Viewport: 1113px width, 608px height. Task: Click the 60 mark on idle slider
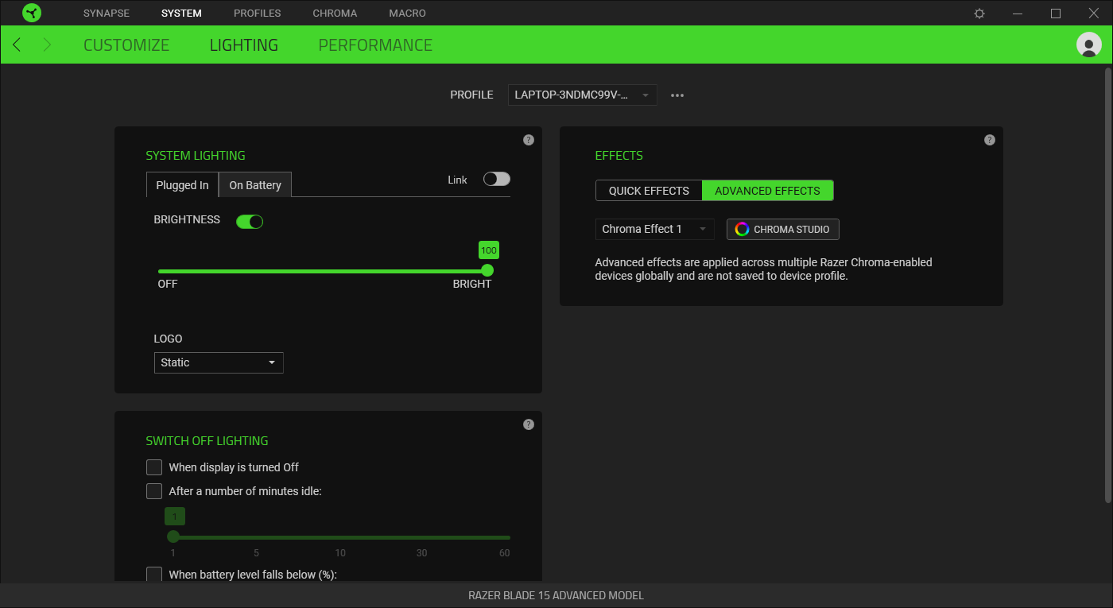point(504,553)
